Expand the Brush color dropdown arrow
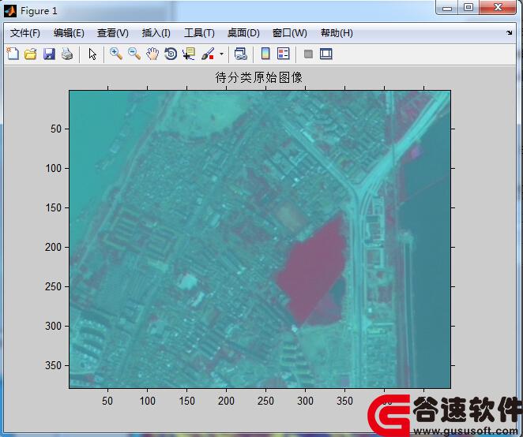 click(x=221, y=54)
